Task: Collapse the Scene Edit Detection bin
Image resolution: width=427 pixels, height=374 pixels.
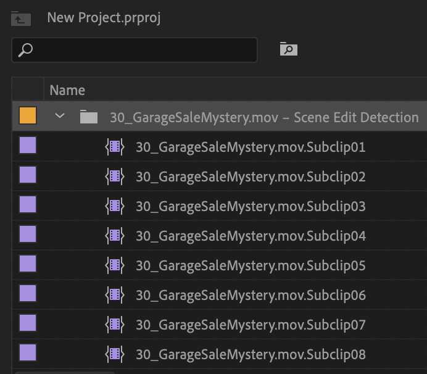Action: tap(60, 116)
